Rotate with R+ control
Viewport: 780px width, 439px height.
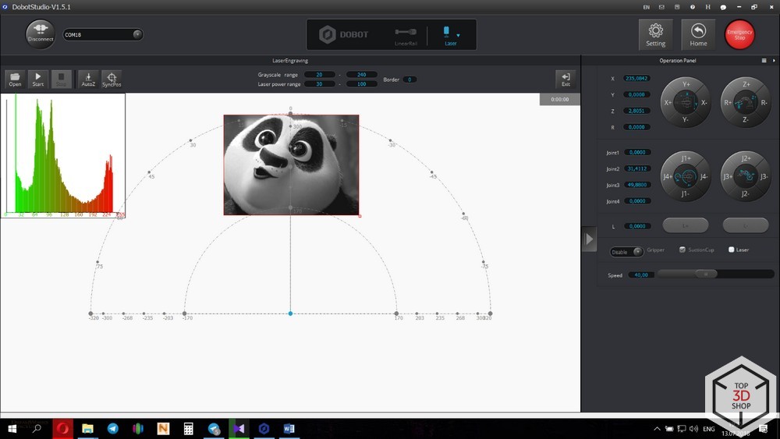[x=728, y=102]
